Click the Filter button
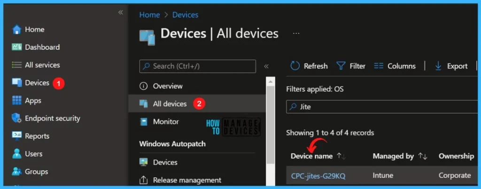Image resolution: width=481 pixels, height=189 pixels. pyautogui.click(x=351, y=66)
